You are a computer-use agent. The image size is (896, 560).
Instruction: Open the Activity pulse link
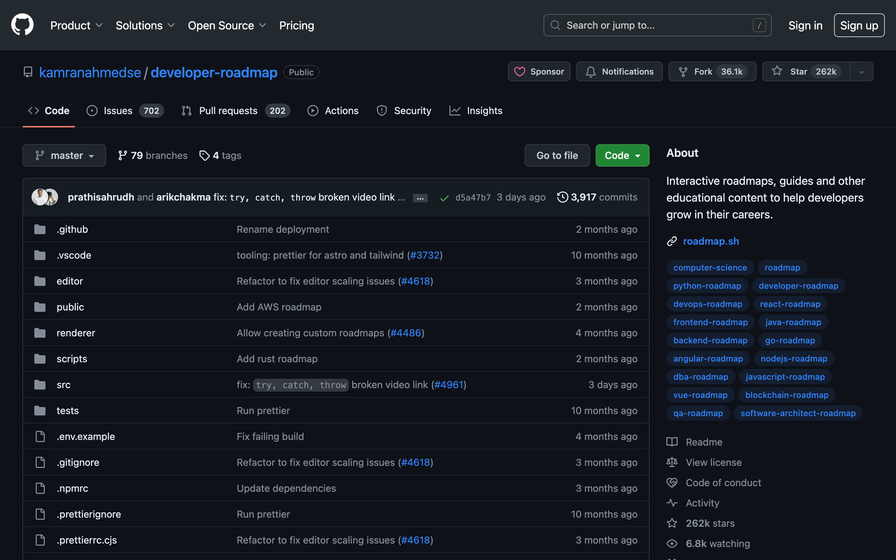pyautogui.click(x=692, y=503)
